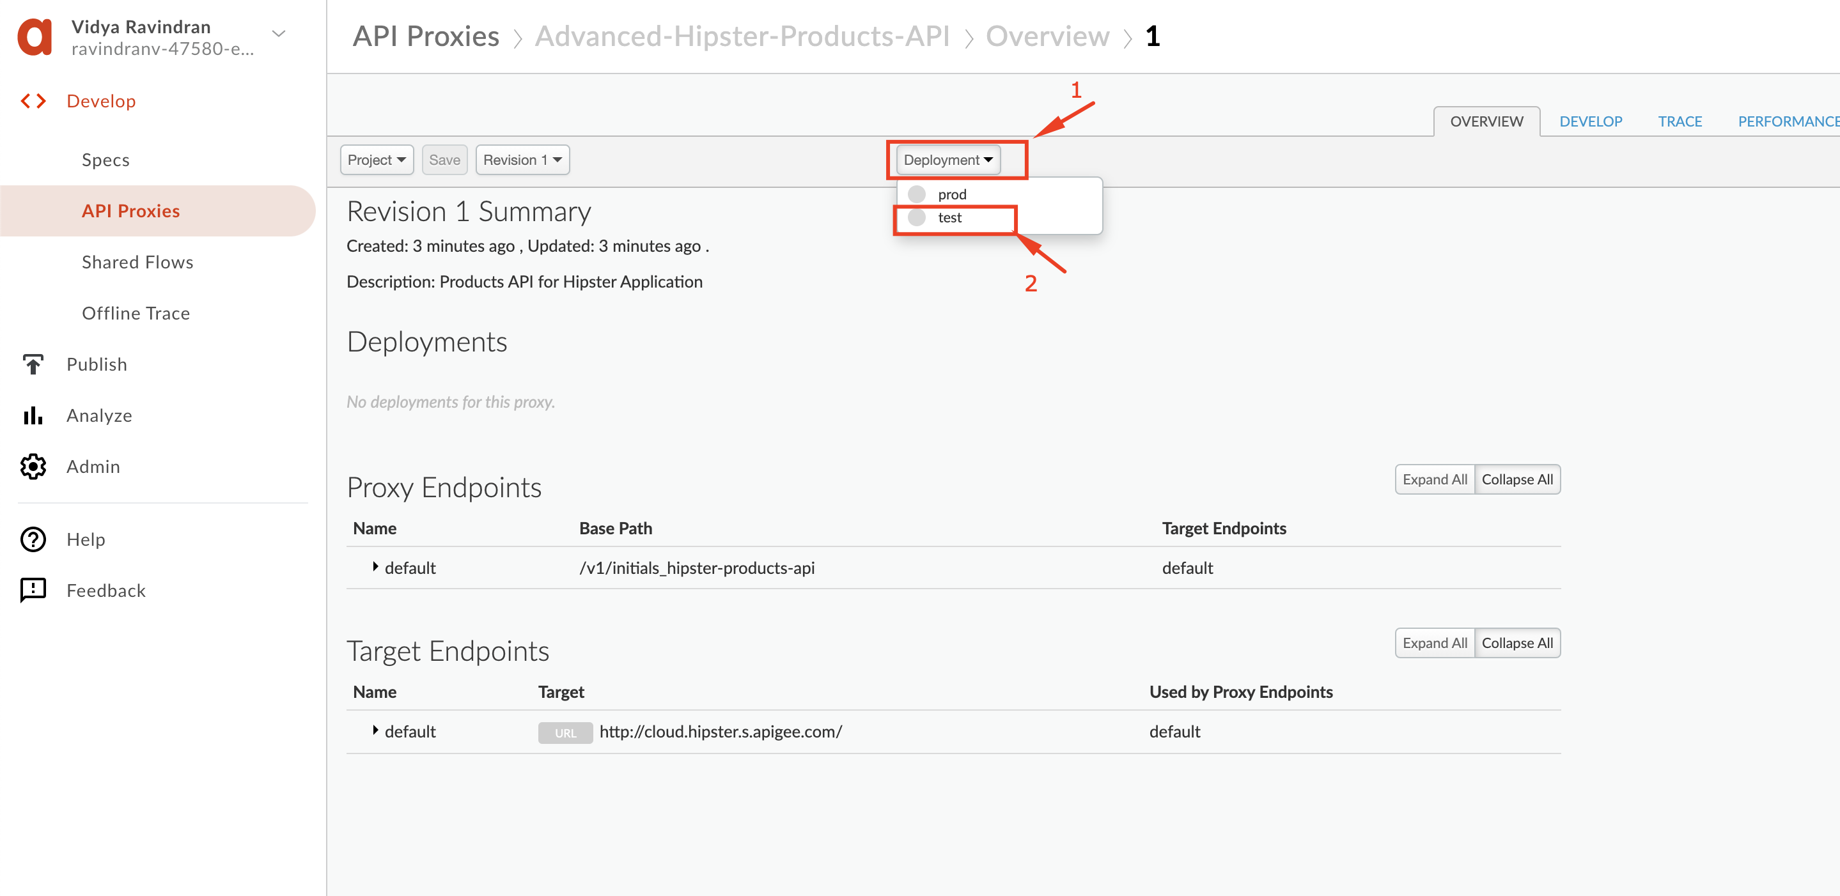Open the Feedback label link
Viewport: 1840px width, 896px height.
pos(105,591)
